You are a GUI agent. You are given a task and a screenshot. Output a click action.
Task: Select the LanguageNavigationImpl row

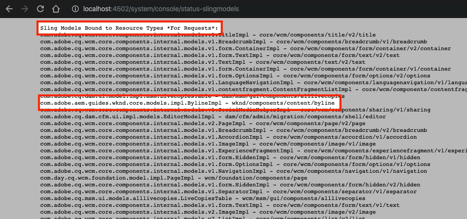pos(253,83)
